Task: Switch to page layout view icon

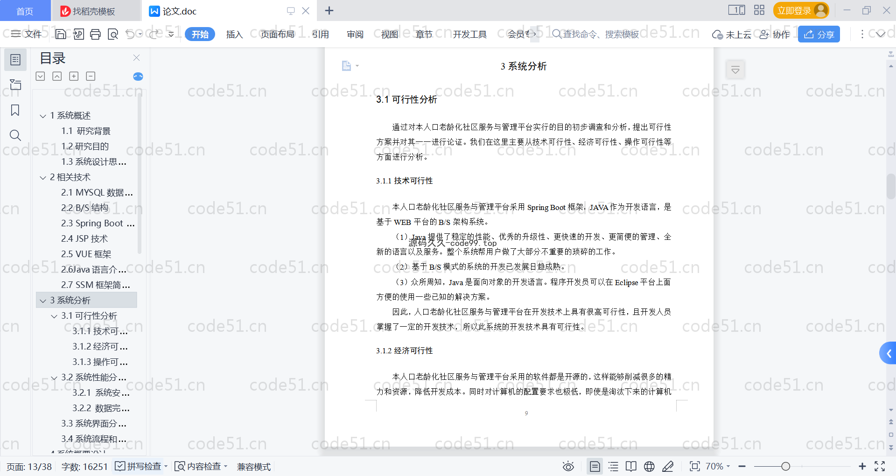Action: point(595,466)
